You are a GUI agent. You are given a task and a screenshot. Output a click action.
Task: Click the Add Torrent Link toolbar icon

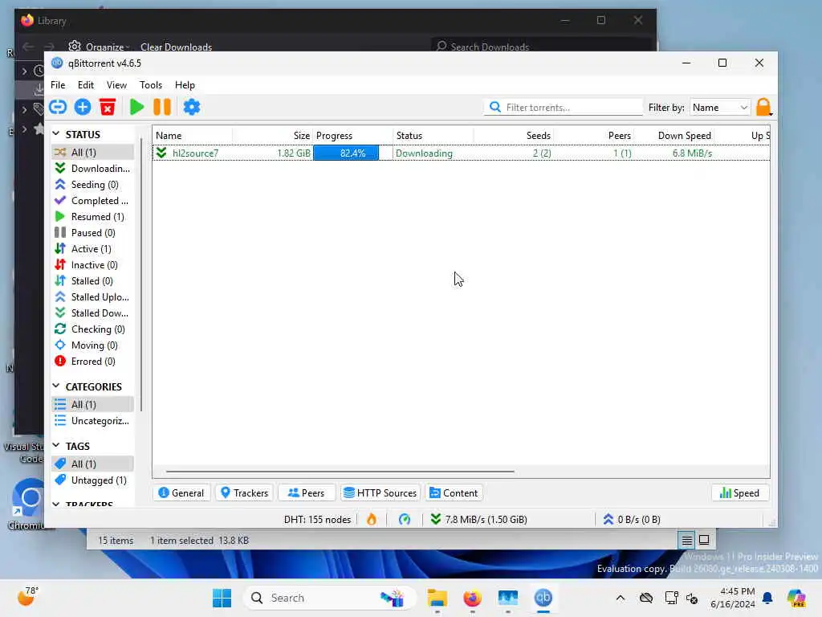(x=58, y=107)
